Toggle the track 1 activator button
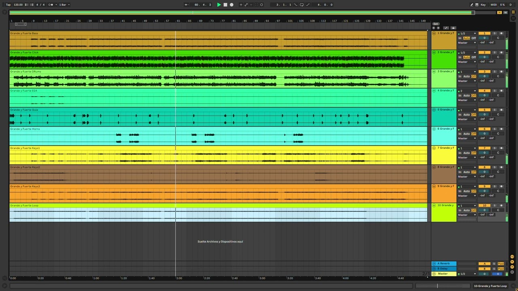The width and height of the screenshot is (518, 291). click(484, 34)
